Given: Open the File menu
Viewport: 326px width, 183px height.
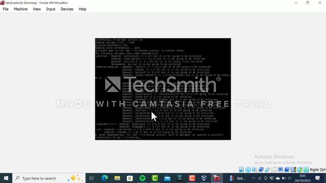Looking at the screenshot, I should [x=6, y=9].
